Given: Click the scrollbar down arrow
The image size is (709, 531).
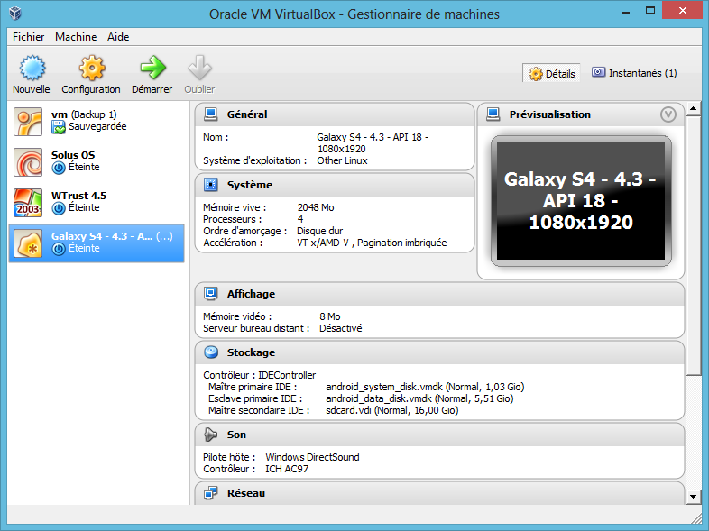Looking at the screenshot, I should pos(693,497).
